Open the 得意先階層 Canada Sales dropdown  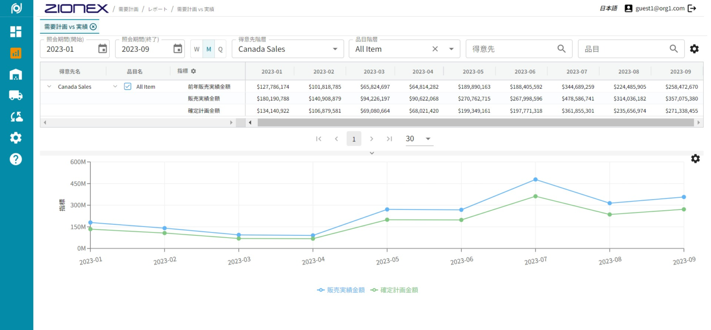coord(335,49)
